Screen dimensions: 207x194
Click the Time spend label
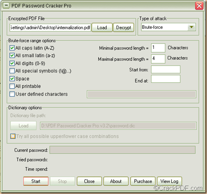(37, 169)
